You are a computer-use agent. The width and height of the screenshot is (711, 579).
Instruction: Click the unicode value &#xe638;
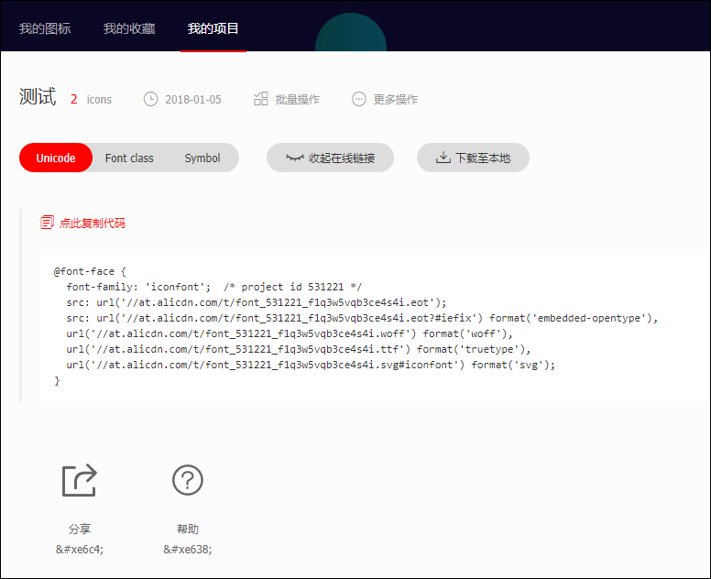click(x=187, y=550)
